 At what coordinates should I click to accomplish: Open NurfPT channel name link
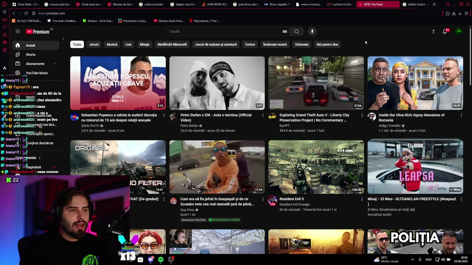point(285,126)
